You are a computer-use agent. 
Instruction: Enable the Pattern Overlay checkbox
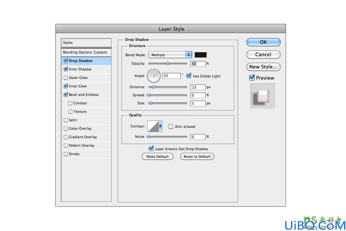coord(66,146)
